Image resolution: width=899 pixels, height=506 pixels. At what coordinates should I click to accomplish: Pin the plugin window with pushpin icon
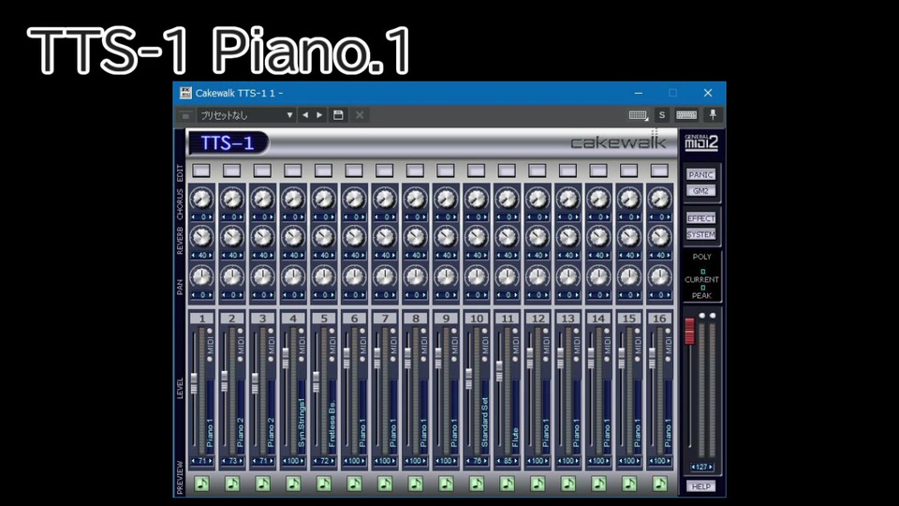713,114
